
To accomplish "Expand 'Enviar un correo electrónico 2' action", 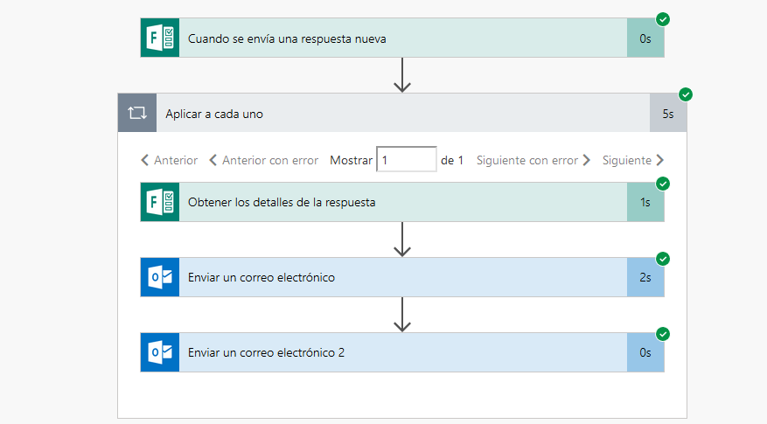I will click(402, 352).
